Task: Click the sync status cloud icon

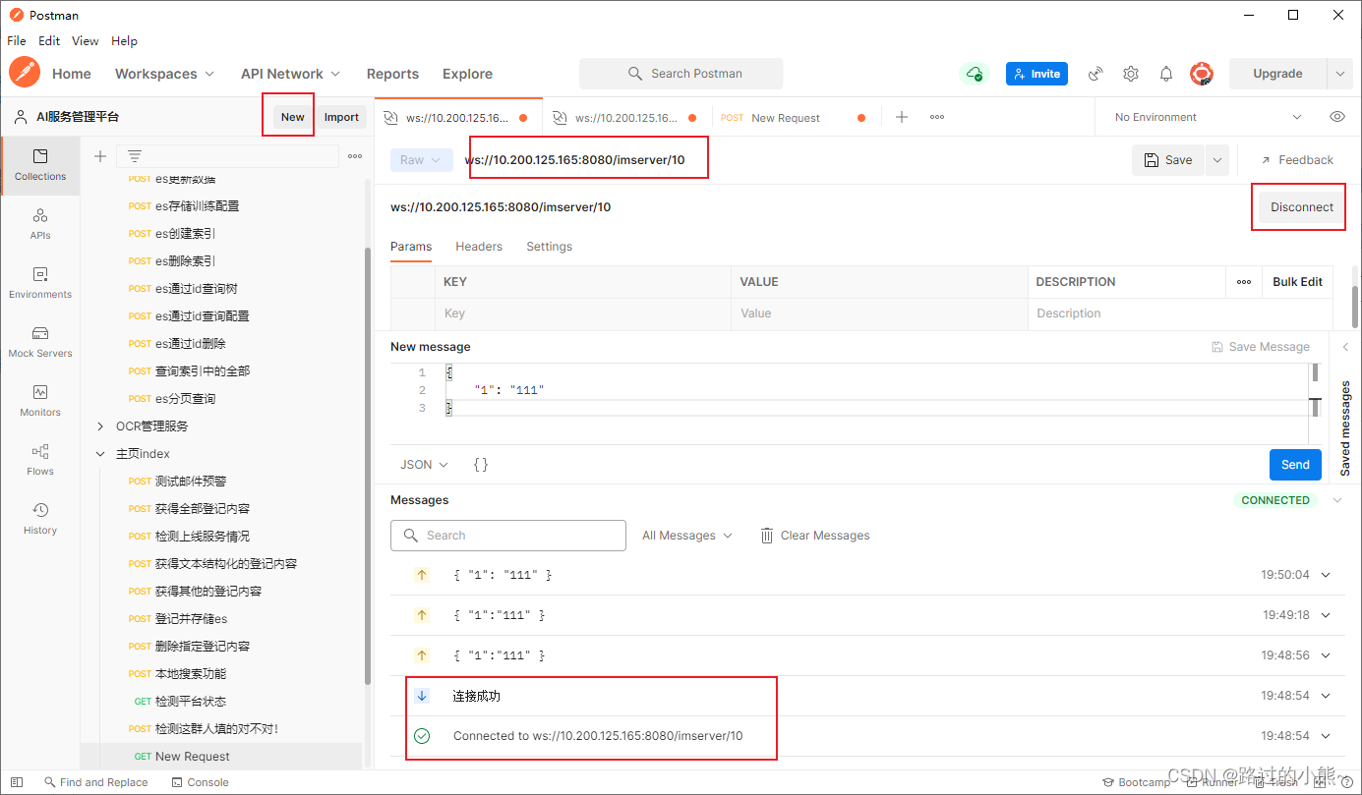Action: coord(974,73)
